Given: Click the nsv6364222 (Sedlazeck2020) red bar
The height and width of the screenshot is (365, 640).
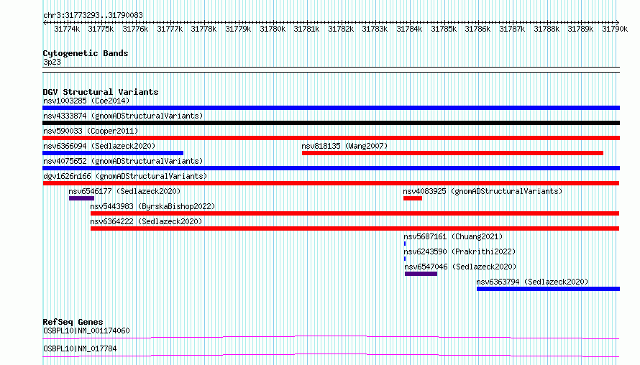Looking at the screenshot, I should [355, 228].
